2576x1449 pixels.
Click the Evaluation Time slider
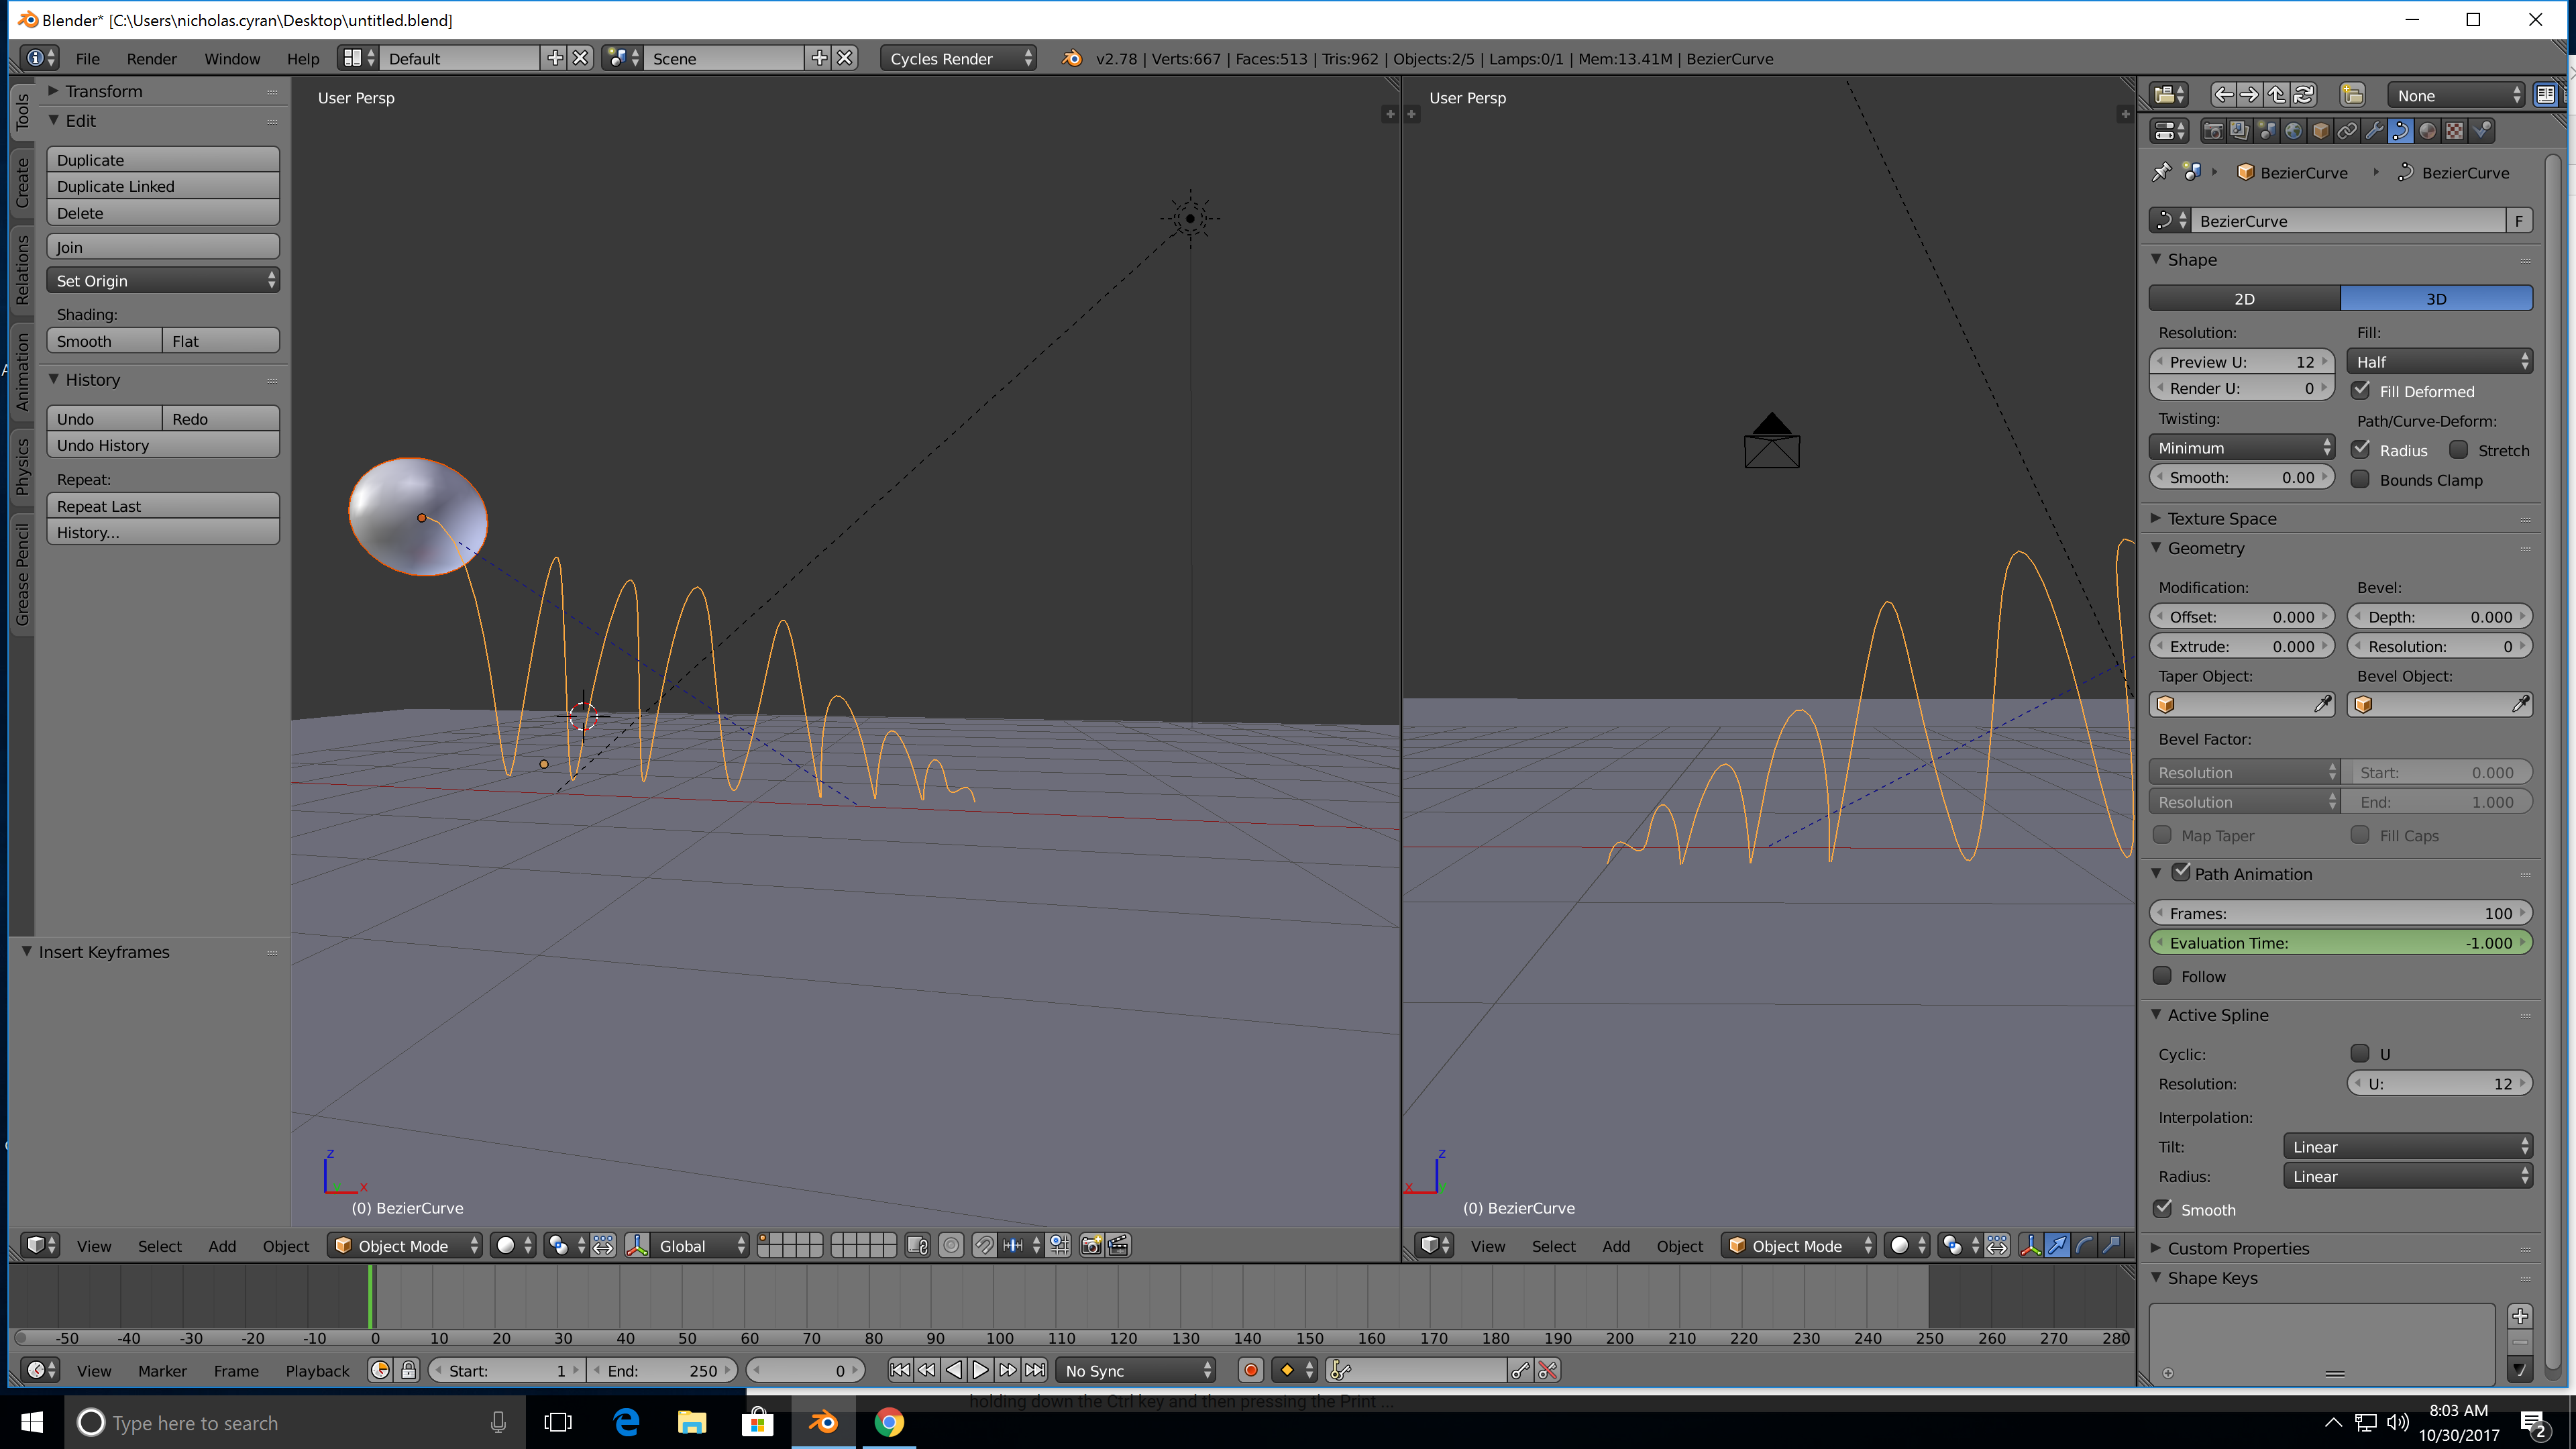click(2340, 942)
